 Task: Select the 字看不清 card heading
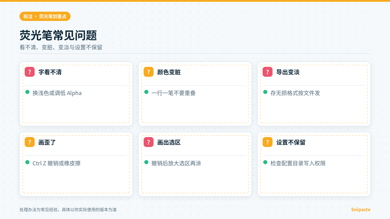tap(50, 72)
